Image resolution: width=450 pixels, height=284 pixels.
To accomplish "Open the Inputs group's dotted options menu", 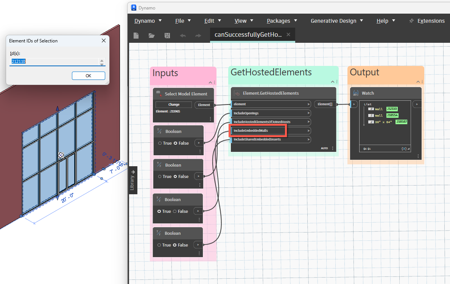I will 214,83.
